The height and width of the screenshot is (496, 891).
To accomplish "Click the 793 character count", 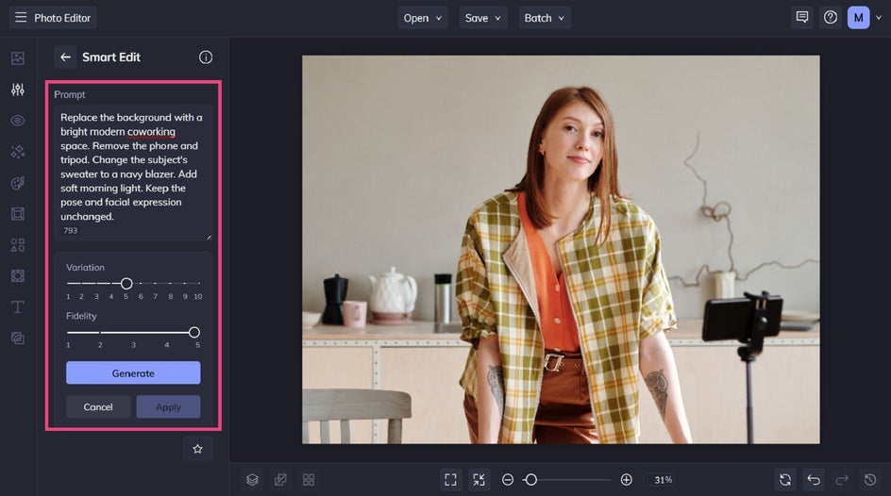I will click(x=71, y=230).
